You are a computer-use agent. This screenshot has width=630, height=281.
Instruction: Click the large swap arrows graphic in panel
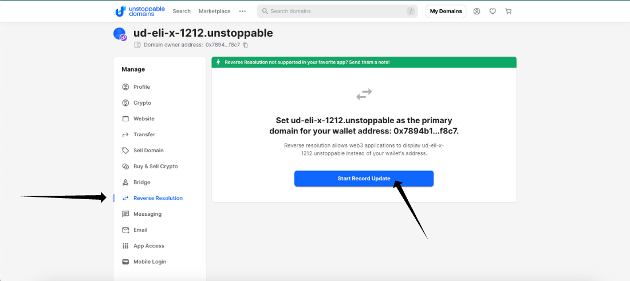[364, 95]
